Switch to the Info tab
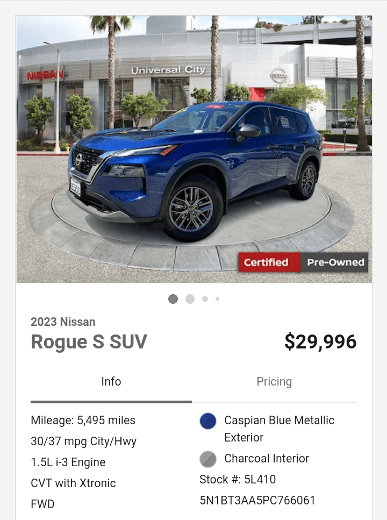The image size is (387, 520). [x=111, y=382]
